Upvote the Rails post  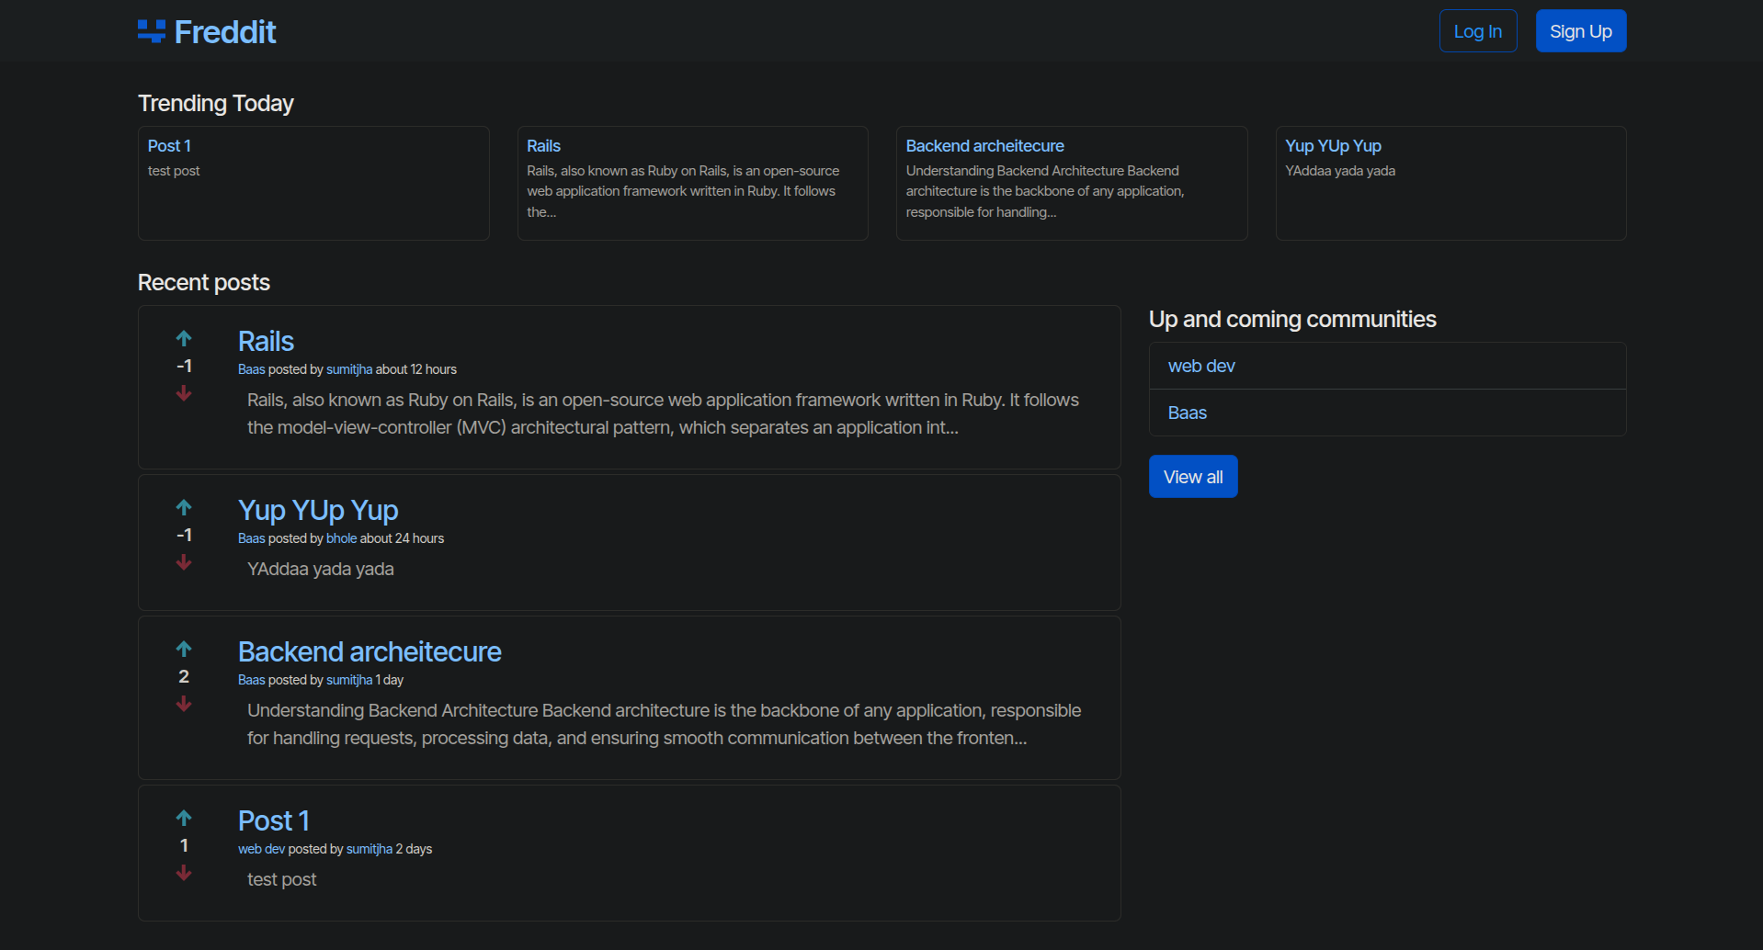pos(184,338)
